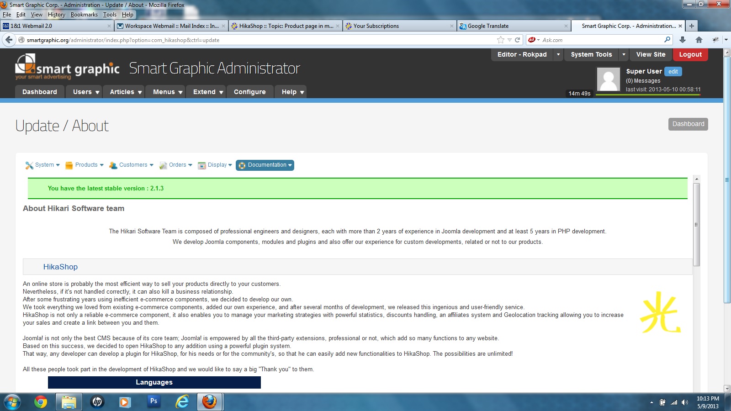Screen dimensions: 731x411
Task: Open the admin Help menu
Action: click(x=290, y=92)
